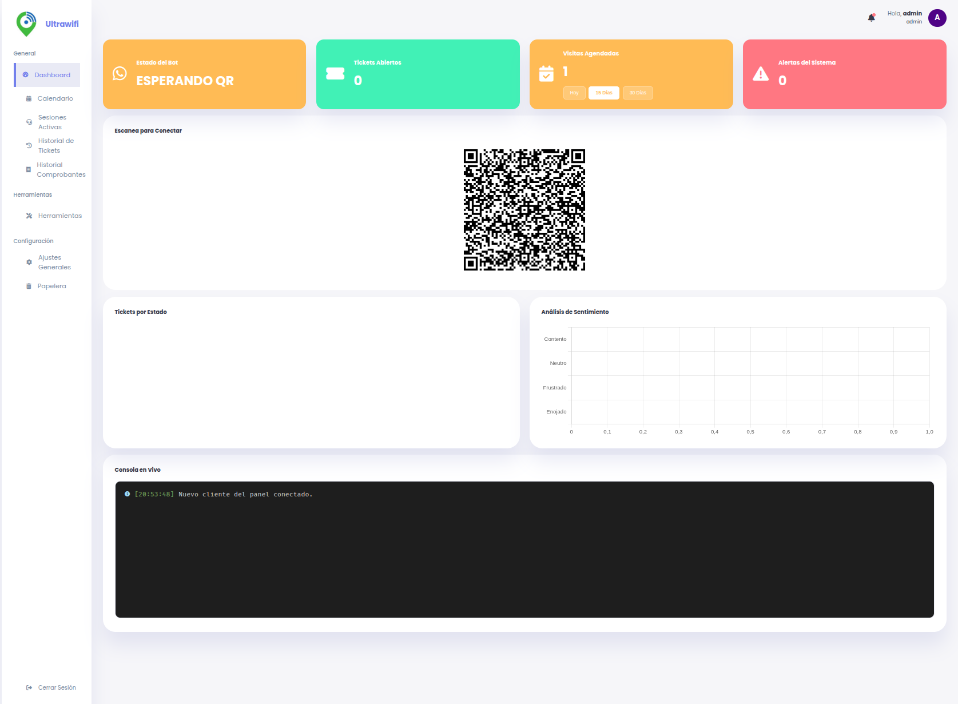Screen dimensions: 958x704
Task: Open Historial de Tickets
Action: click(x=55, y=146)
